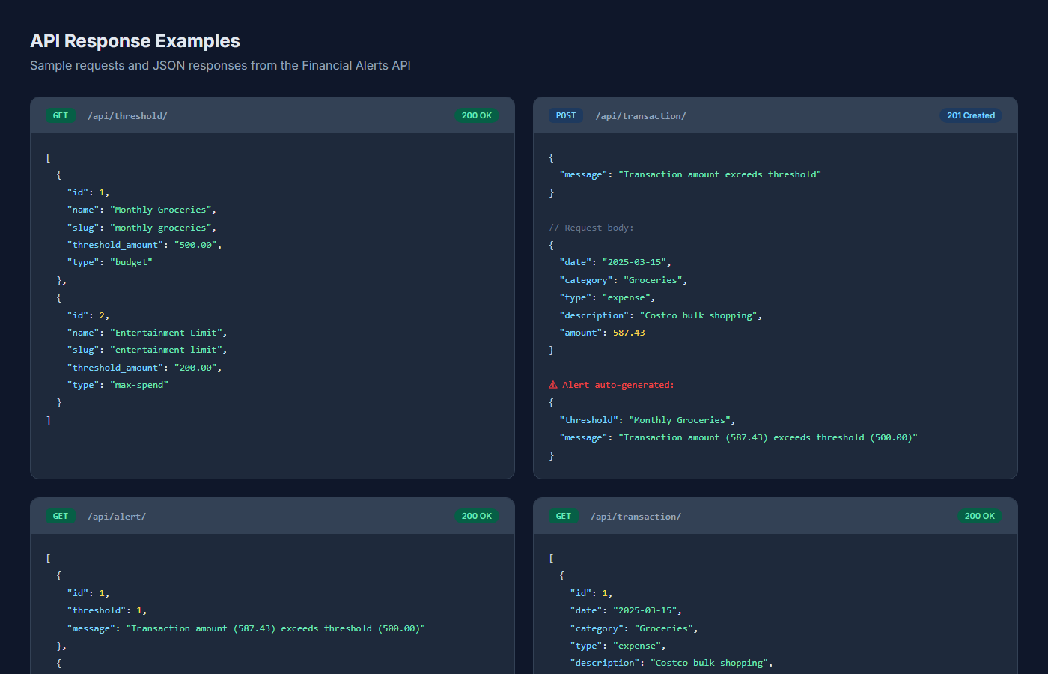The height and width of the screenshot is (674, 1048).
Task: Click the GET badge on the alert endpoint
Action: 61,516
